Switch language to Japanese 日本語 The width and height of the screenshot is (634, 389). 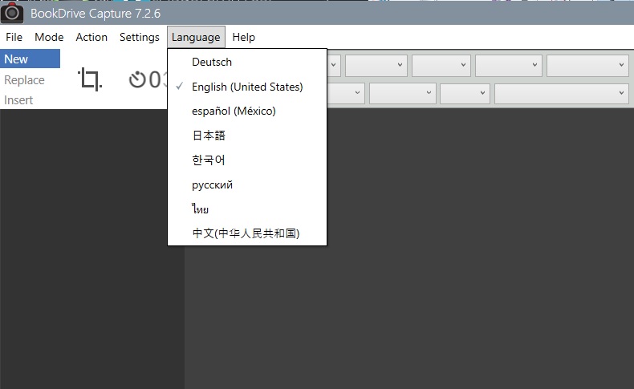(247, 136)
